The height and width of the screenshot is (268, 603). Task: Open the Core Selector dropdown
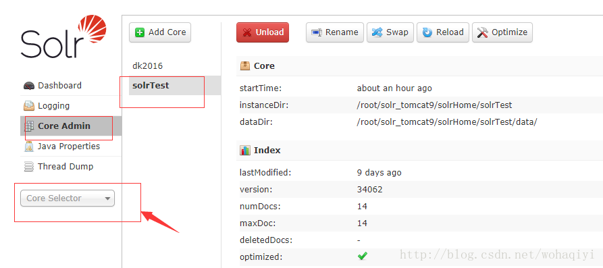pos(68,198)
